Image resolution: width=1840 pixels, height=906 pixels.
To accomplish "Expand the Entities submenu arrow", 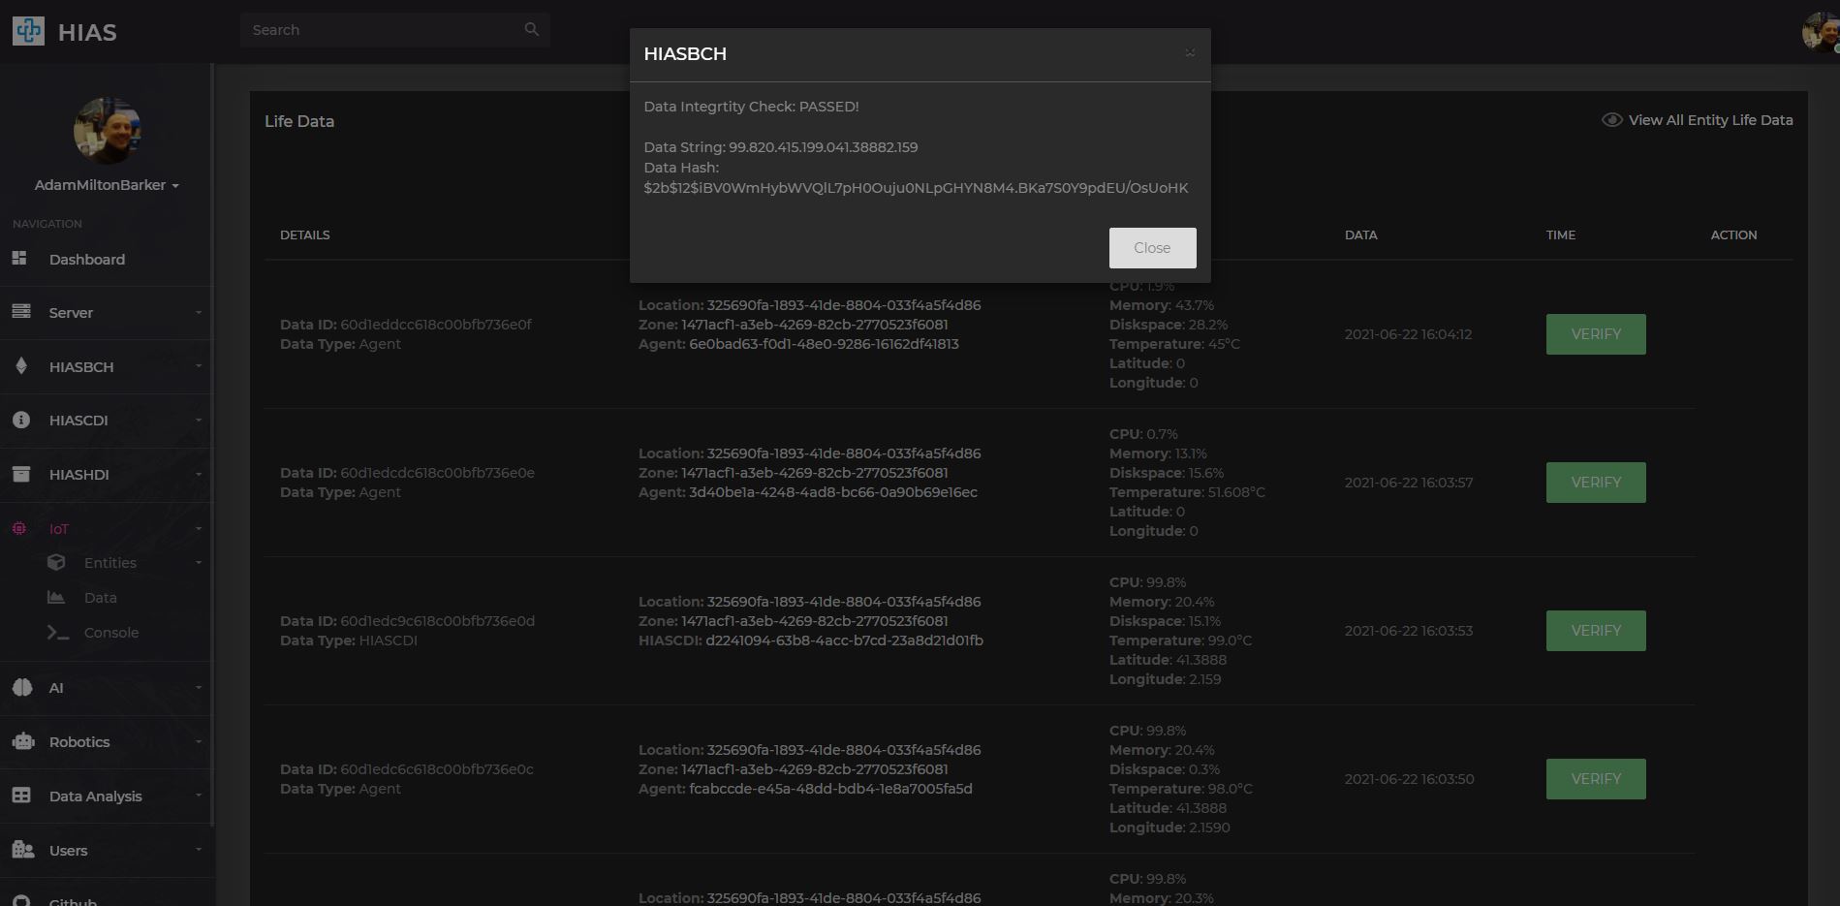I will 199,563.
